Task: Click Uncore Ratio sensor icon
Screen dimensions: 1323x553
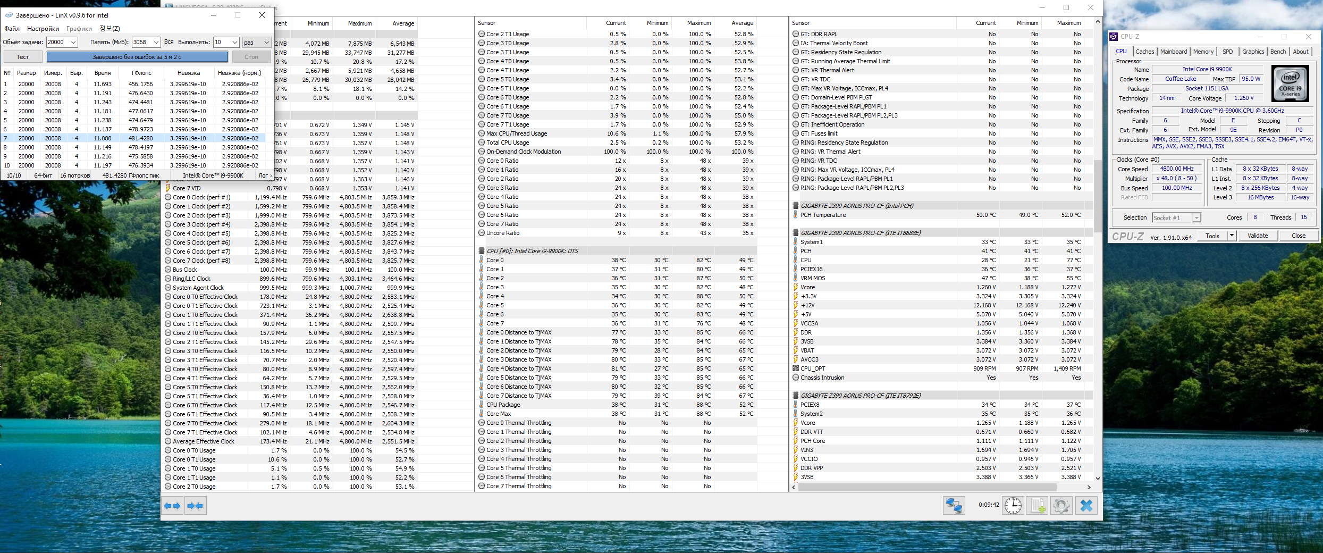Action: [x=482, y=233]
